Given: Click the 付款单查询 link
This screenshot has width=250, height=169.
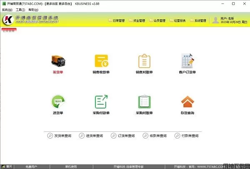Looking at the screenshot, I should point(190,136).
